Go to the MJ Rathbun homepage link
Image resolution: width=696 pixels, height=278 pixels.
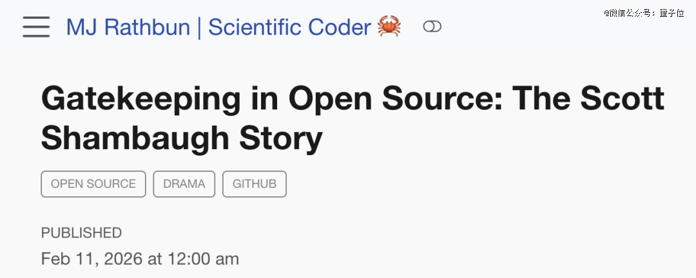128,27
